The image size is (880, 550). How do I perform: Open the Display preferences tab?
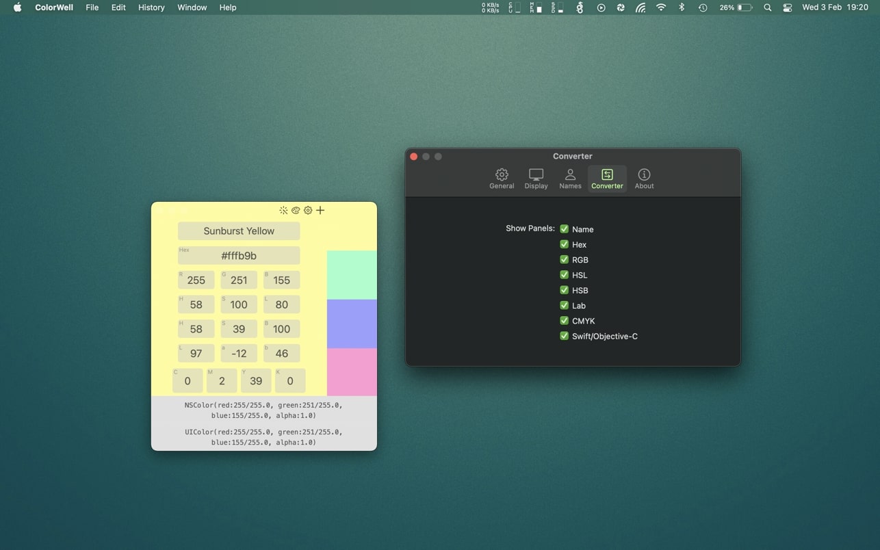pyautogui.click(x=536, y=179)
